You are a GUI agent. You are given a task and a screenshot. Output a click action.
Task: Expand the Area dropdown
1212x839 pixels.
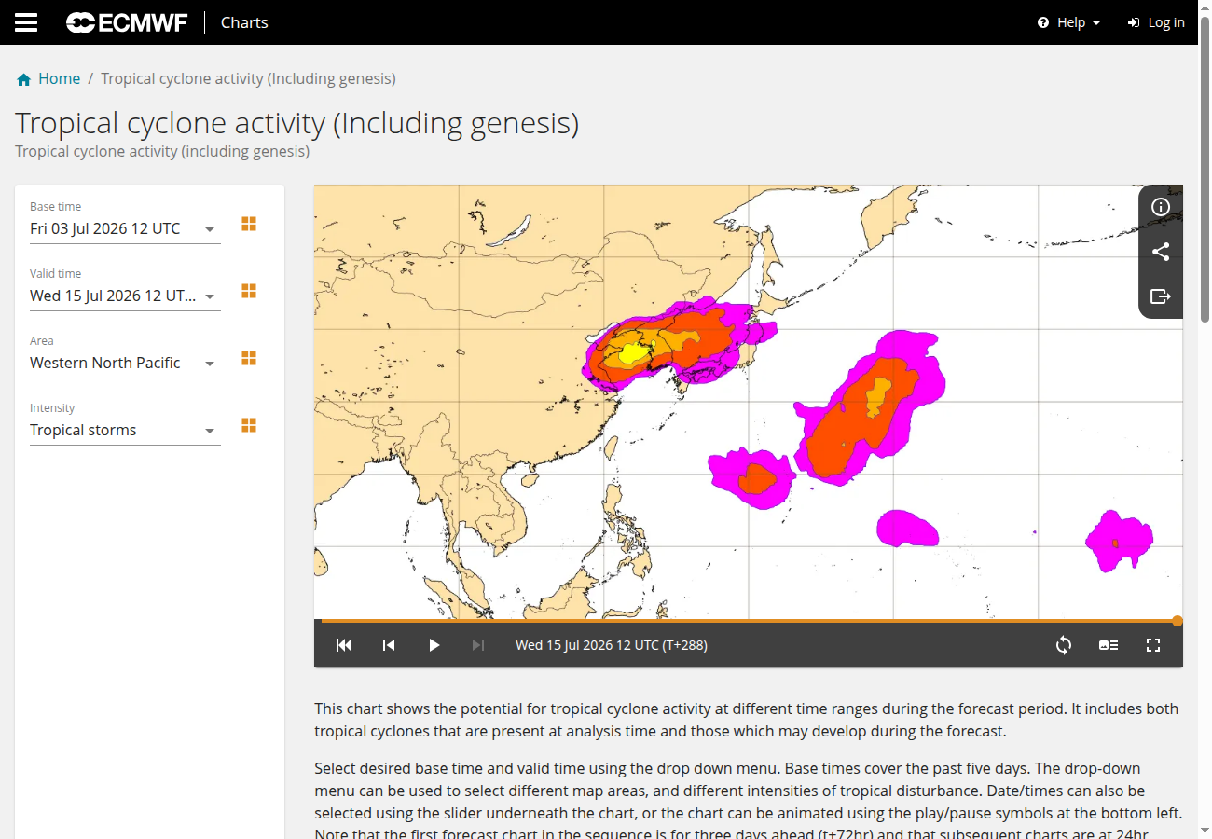pyautogui.click(x=125, y=363)
